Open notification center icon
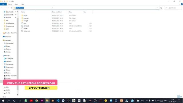The image size is (183, 103). coord(179,100)
